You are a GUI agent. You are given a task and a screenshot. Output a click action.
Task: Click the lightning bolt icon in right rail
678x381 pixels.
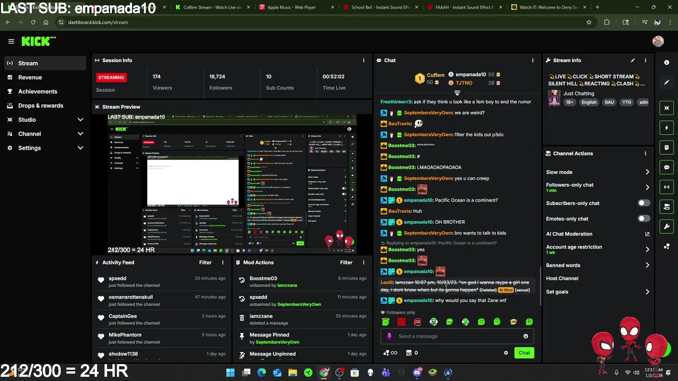point(666,128)
